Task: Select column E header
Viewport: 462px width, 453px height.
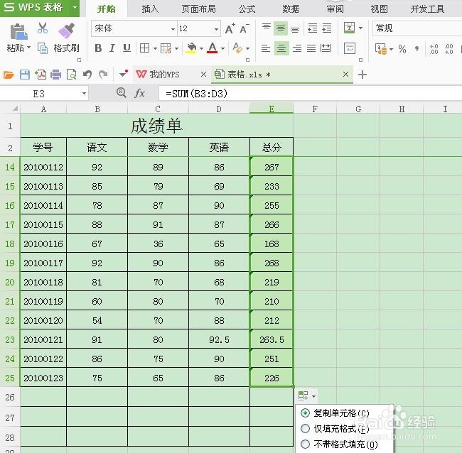Action: pyautogui.click(x=272, y=109)
